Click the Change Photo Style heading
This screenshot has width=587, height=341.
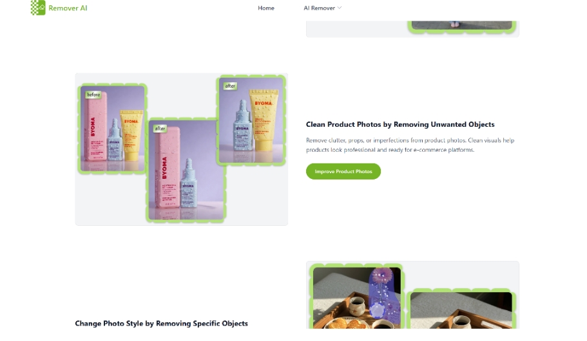pos(161,324)
